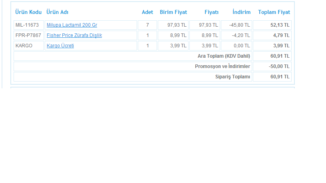Click the quantity 7 cell for Milupa
This screenshot has width=326, height=183.
pyautogui.click(x=147, y=25)
